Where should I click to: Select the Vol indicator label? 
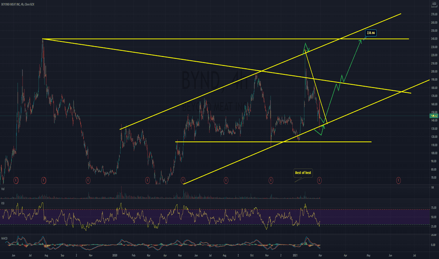click(3, 189)
